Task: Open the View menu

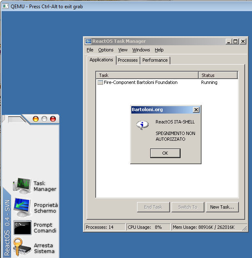Action: click(123, 50)
